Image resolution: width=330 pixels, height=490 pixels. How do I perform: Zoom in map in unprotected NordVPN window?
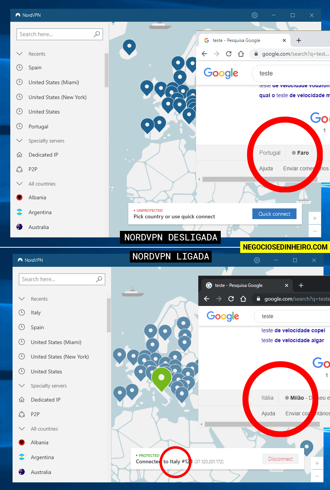tap(314, 218)
